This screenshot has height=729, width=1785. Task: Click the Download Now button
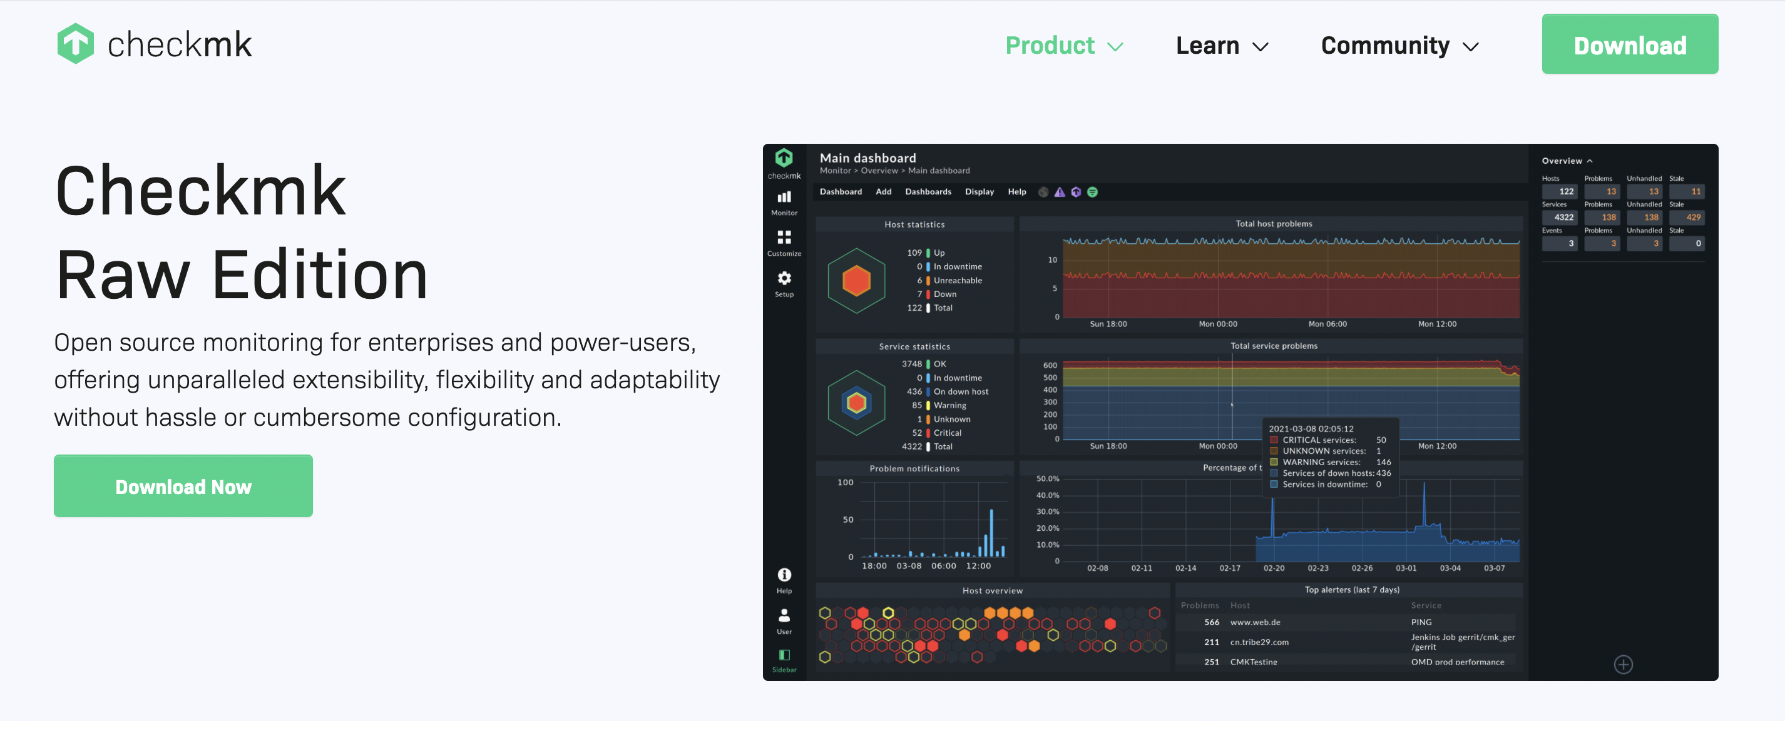(x=182, y=486)
